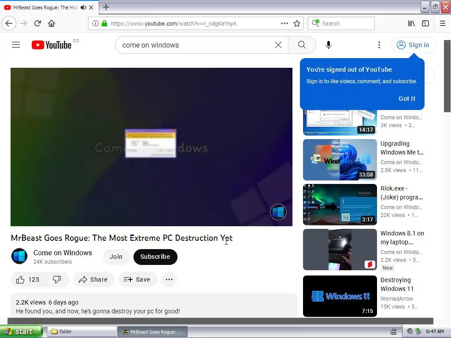
Task: Click the Firefox Search box
Action: [x=341, y=23]
